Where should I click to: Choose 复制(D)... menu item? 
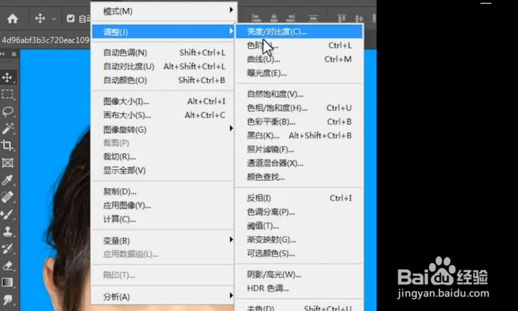pyautogui.click(x=163, y=191)
